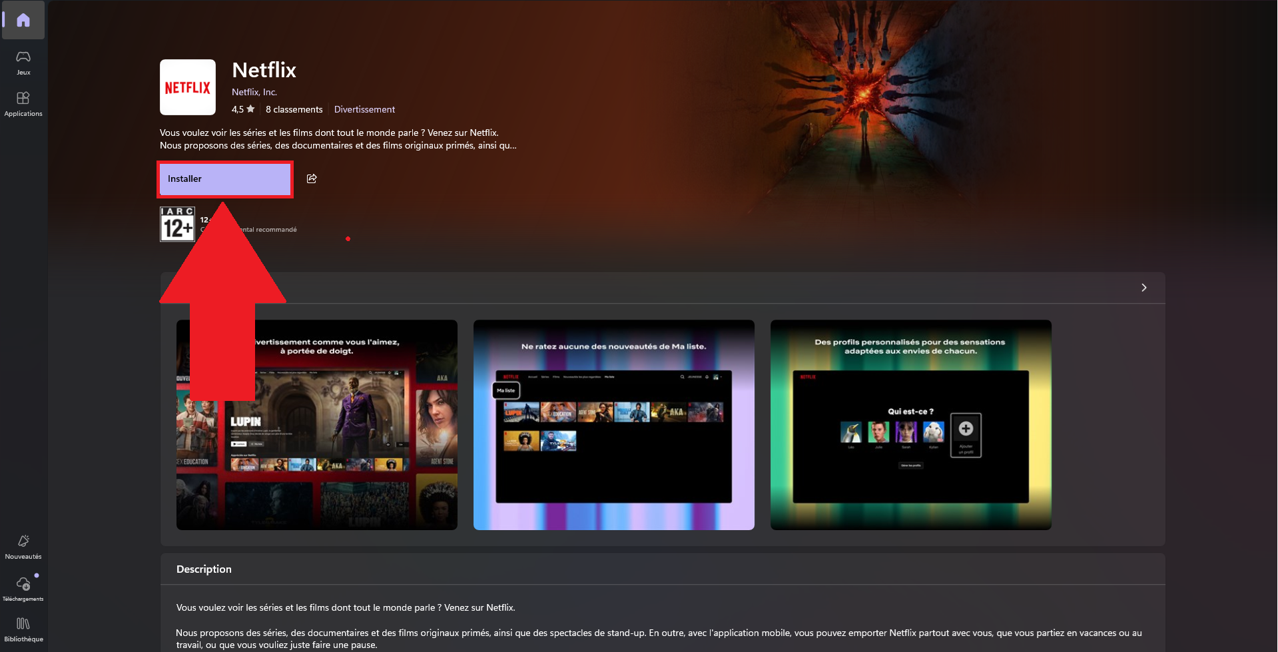Viewport: 1278px width, 652px height.
Task: Open the profils personnalisés screenshot thumbnail
Action: (911, 425)
